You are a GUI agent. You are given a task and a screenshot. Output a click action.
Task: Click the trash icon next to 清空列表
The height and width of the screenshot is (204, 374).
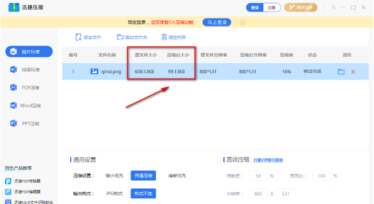pos(164,37)
